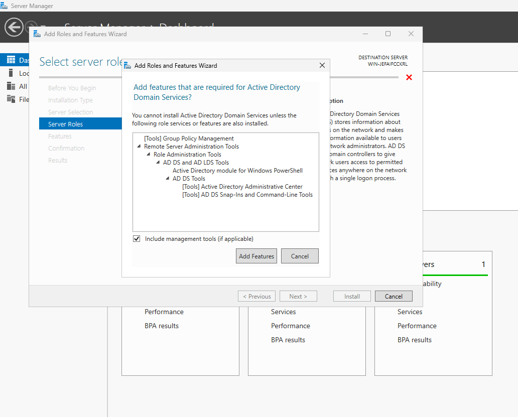Select [Tools] Group Policy Management item
The height and width of the screenshot is (417, 518).
point(189,138)
